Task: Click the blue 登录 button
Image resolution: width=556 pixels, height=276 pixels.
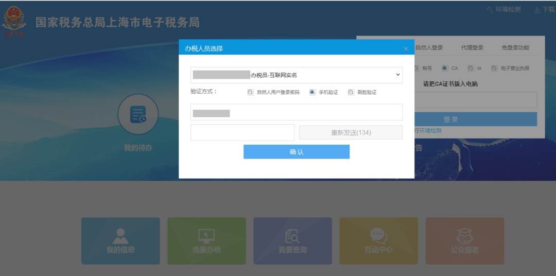Action: [450, 119]
